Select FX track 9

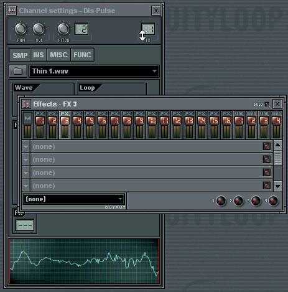pyautogui.click(x=139, y=125)
